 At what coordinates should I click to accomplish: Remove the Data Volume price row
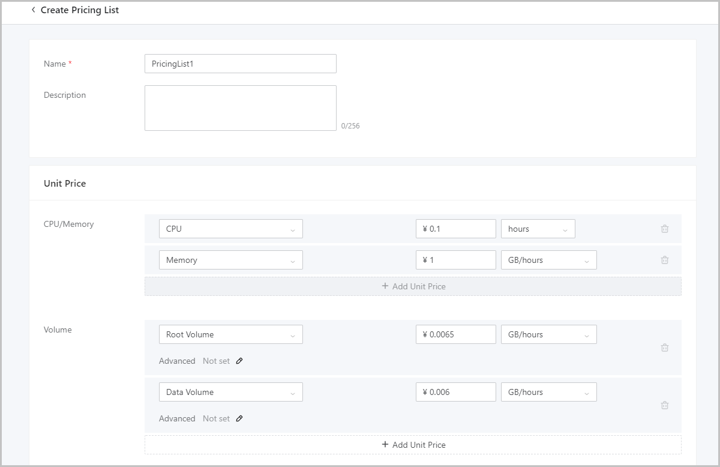pyautogui.click(x=664, y=405)
